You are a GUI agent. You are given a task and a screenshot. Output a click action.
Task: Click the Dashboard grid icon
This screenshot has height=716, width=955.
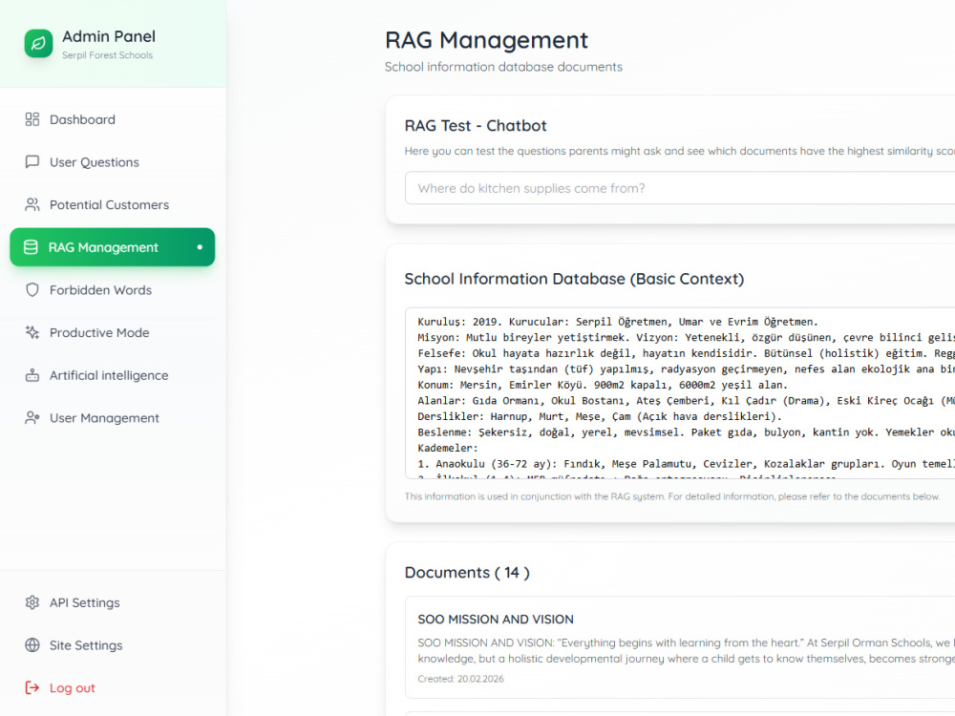click(32, 119)
